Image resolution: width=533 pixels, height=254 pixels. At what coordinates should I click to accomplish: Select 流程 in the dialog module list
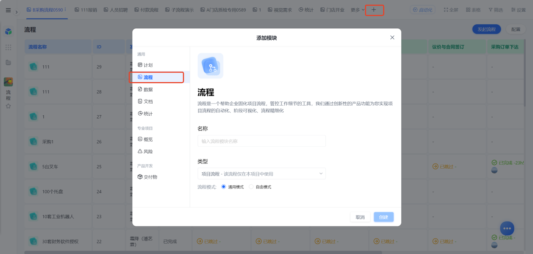[161, 77]
